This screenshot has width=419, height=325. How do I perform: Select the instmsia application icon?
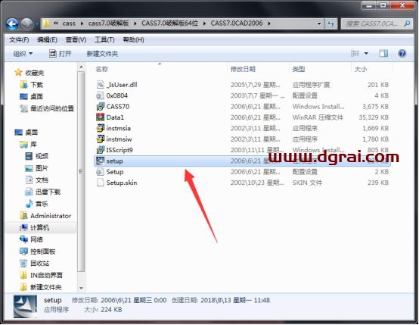coord(100,128)
